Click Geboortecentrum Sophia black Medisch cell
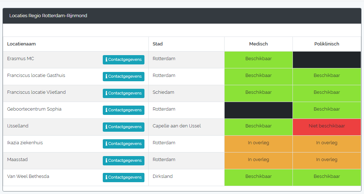364x194 pixels. [x=258, y=110]
